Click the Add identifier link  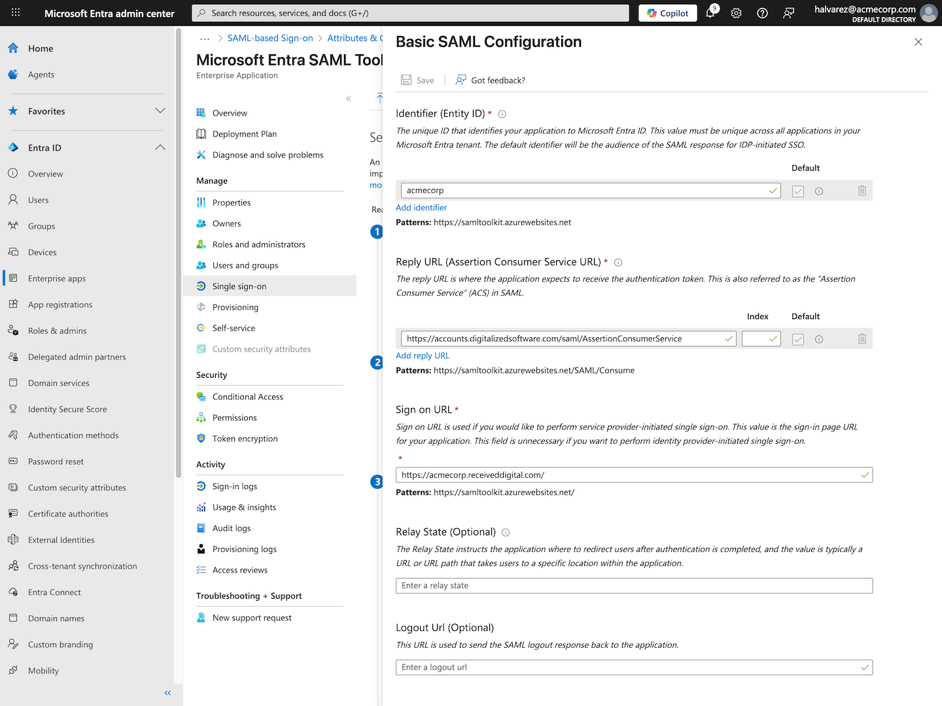pyautogui.click(x=421, y=207)
